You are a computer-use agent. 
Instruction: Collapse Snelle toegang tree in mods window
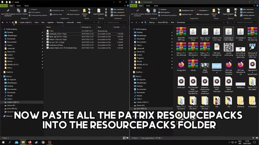[x=2, y=29]
